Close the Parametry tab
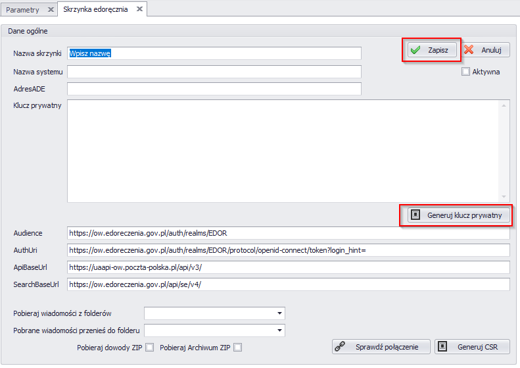 (x=51, y=9)
